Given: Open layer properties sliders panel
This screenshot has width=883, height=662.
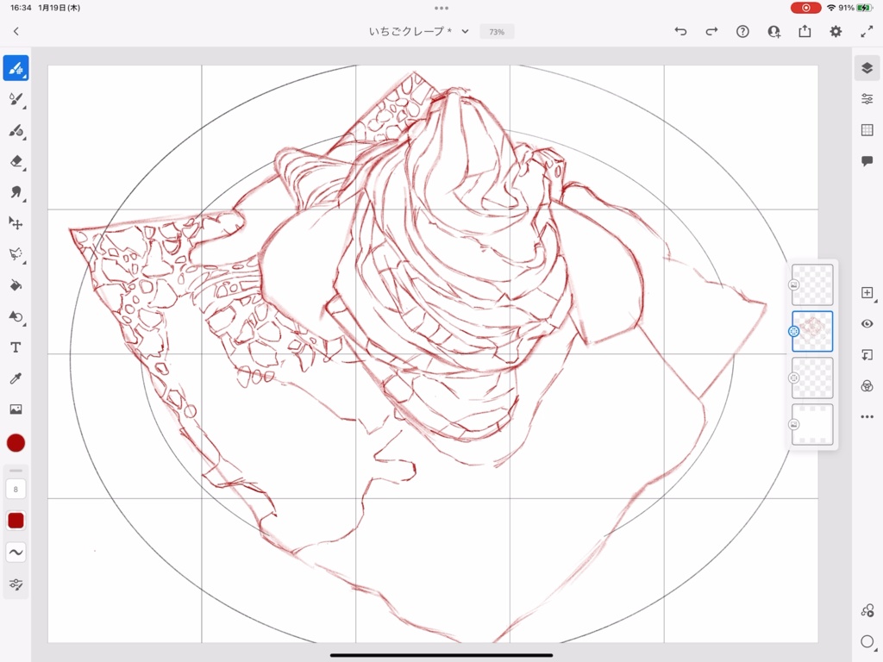Looking at the screenshot, I should tap(867, 99).
